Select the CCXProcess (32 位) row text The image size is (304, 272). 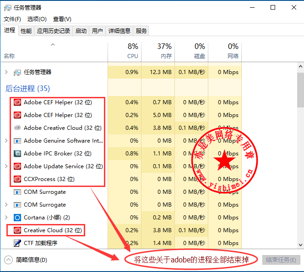pyautogui.click(x=49, y=179)
